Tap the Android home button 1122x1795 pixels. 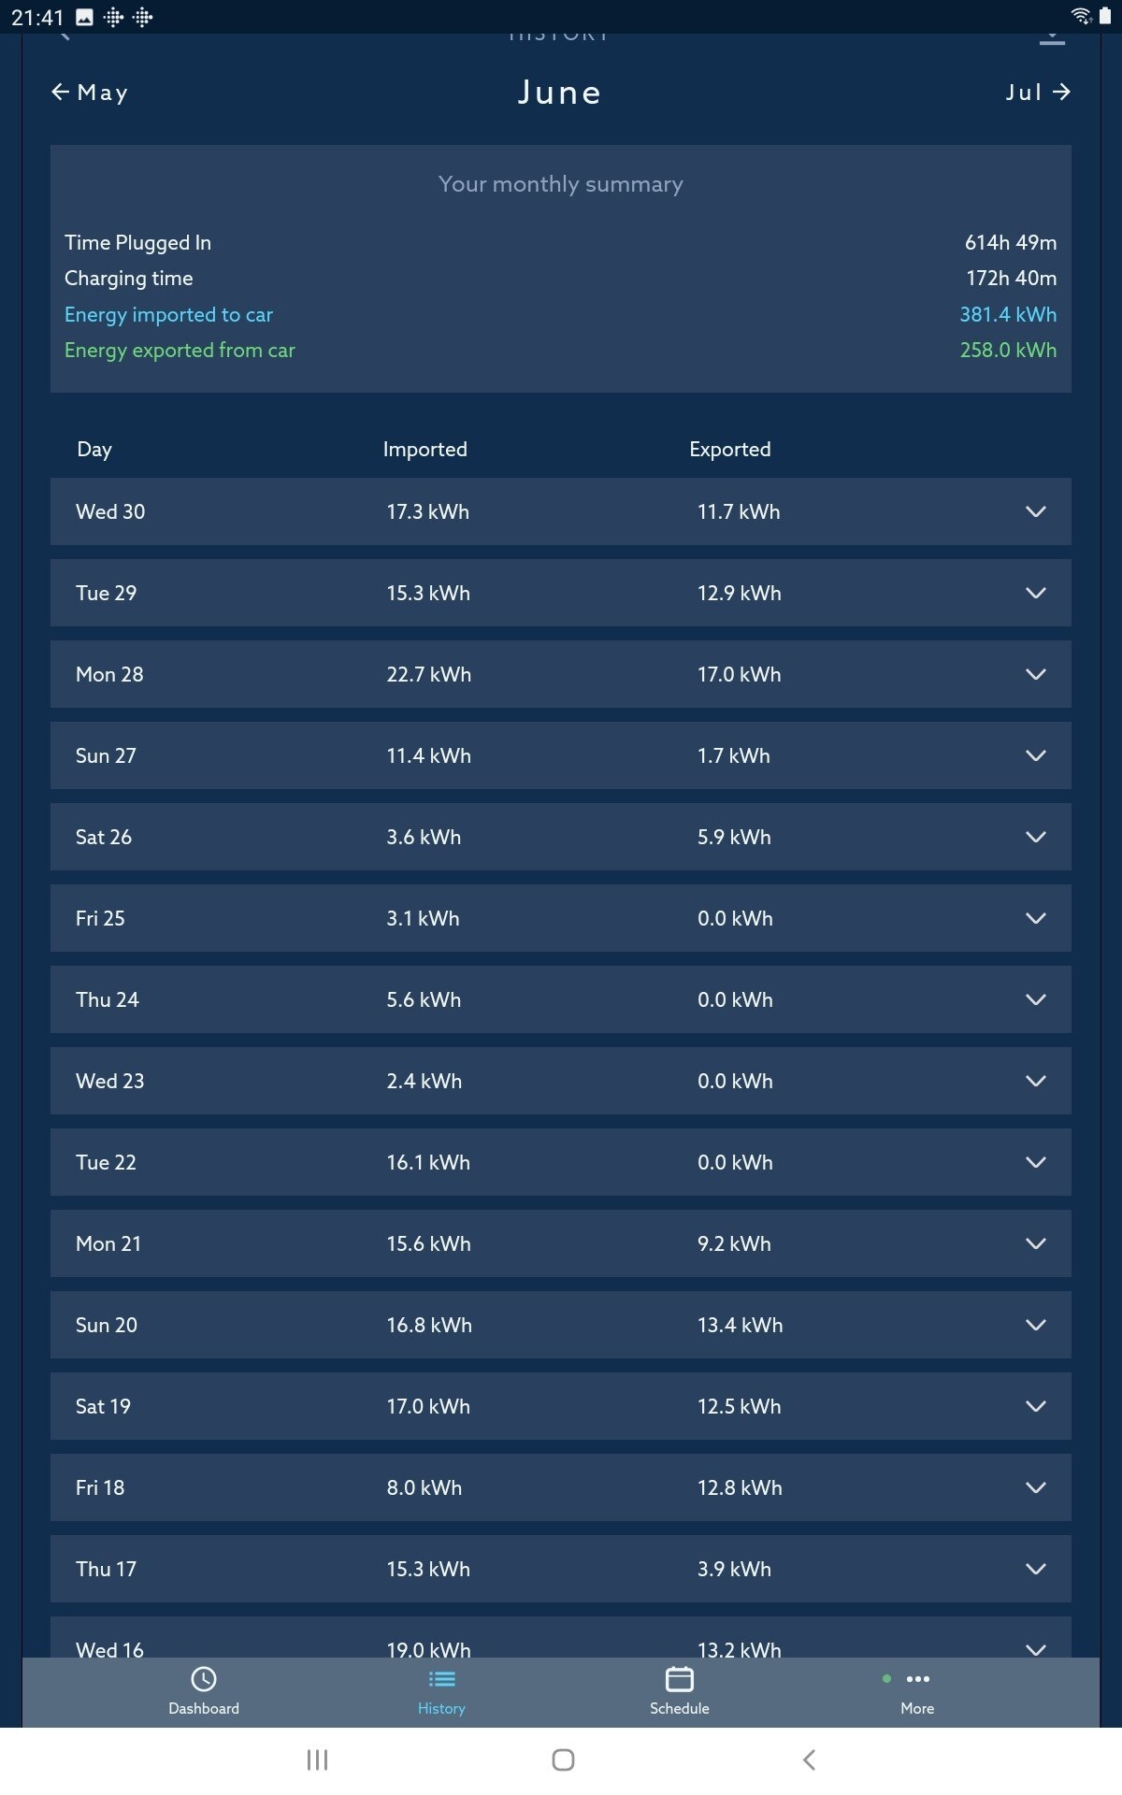(x=561, y=1759)
